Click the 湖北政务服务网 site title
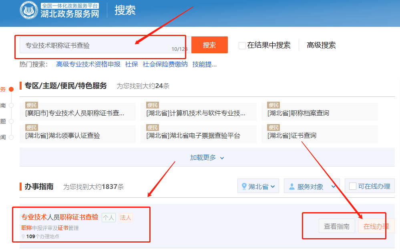 click(x=70, y=14)
